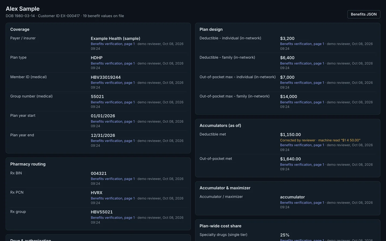Viewport: 386px width, 241px height.
Task: Select the member ID HBV33019244
Action: coord(106,77)
